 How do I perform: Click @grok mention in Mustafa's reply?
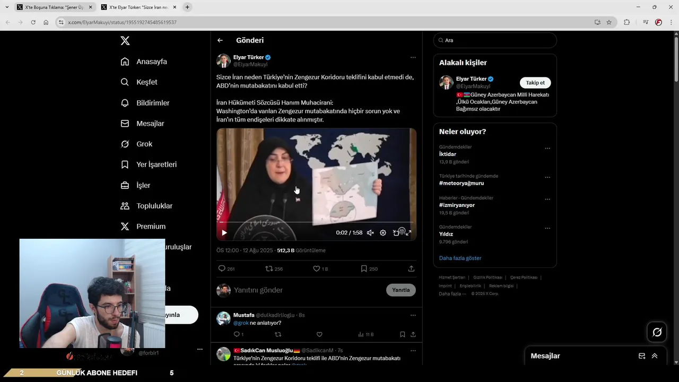[241, 323]
